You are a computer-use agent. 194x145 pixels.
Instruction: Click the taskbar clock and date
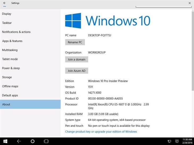[188, 141]
